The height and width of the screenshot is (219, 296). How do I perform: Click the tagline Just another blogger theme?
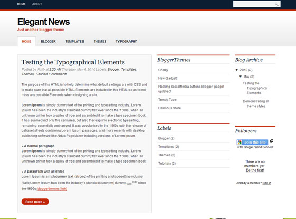41,30
